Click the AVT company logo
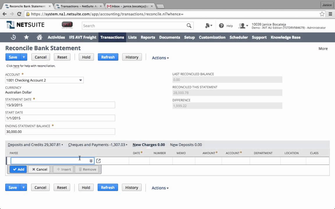 coord(67,25)
